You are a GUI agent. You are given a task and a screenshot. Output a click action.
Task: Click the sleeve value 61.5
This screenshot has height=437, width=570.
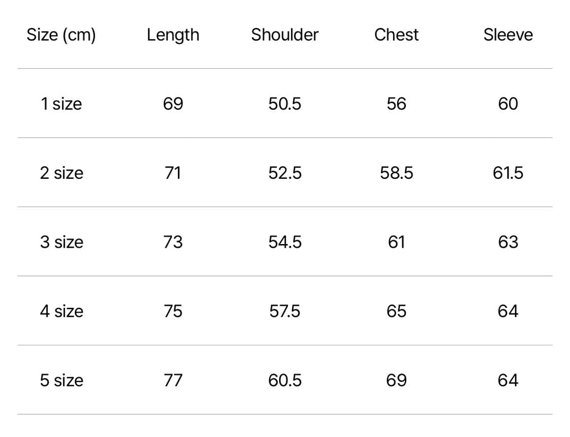coord(508,173)
